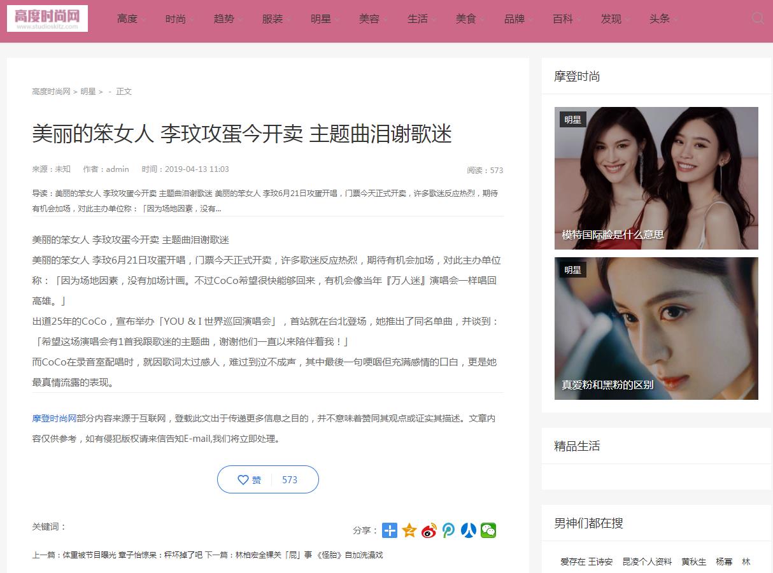The width and height of the screenshot is (773, 573).
Task: Open the 百科 nav menu
Action: point(563,19)
